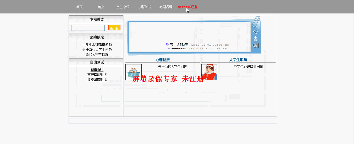
Task: Click the paperclip icon on 公告栏
Action: click(x=257, y=22)
